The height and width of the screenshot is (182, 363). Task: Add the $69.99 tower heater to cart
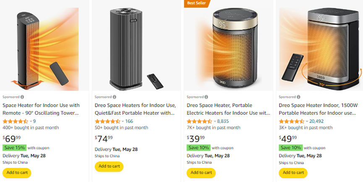point(17,173)
